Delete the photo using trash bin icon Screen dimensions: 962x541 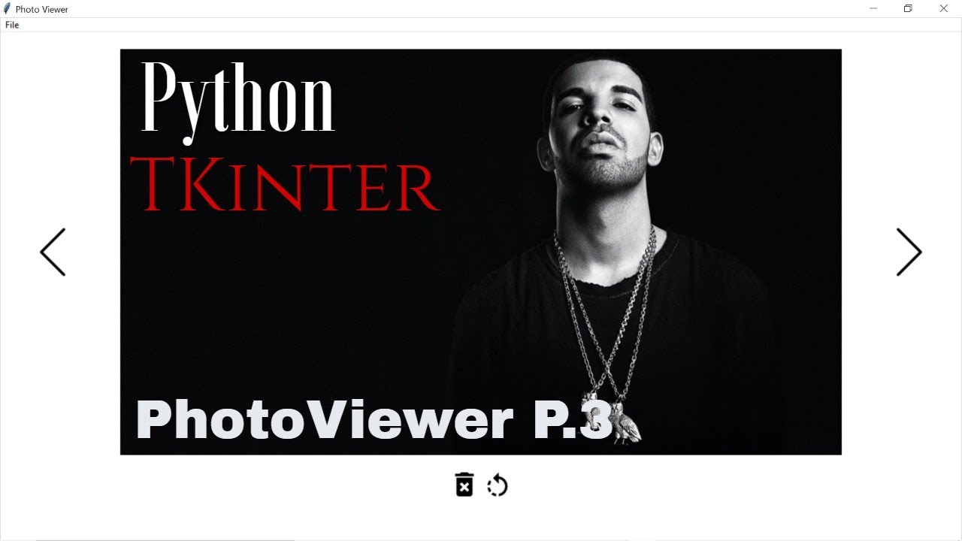click(x=464, y=485)
